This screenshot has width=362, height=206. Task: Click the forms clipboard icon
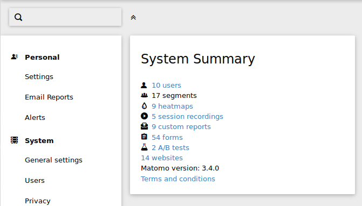pos(144,137)
